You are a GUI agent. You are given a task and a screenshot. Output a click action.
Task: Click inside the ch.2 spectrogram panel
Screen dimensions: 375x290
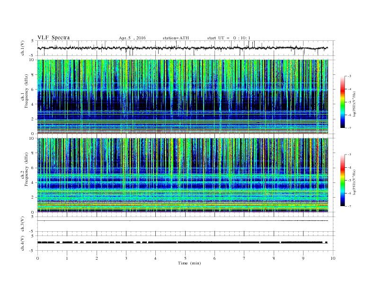pyautogui.click(x=182, y=175)
